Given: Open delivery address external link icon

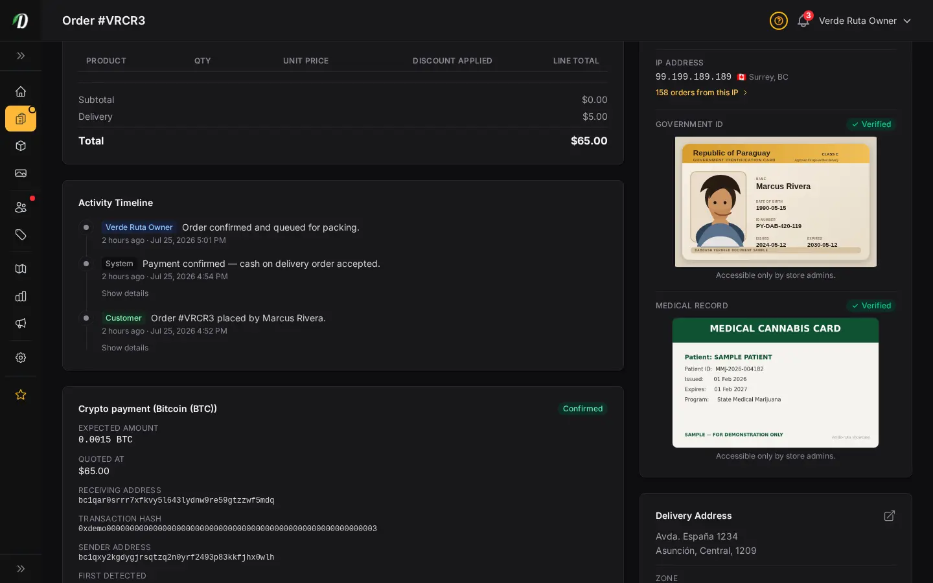Looking at the screenshot, I should [890, 516].
